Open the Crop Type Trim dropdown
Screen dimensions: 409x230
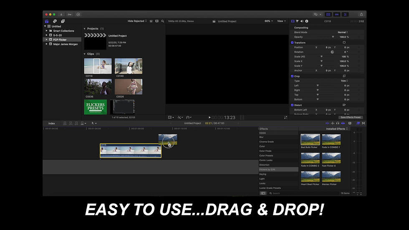344,81
